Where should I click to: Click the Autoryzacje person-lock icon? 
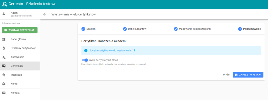(x=4, y=57)
